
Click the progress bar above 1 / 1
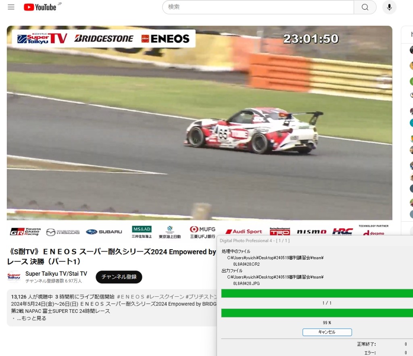click(x=317, y=294)
